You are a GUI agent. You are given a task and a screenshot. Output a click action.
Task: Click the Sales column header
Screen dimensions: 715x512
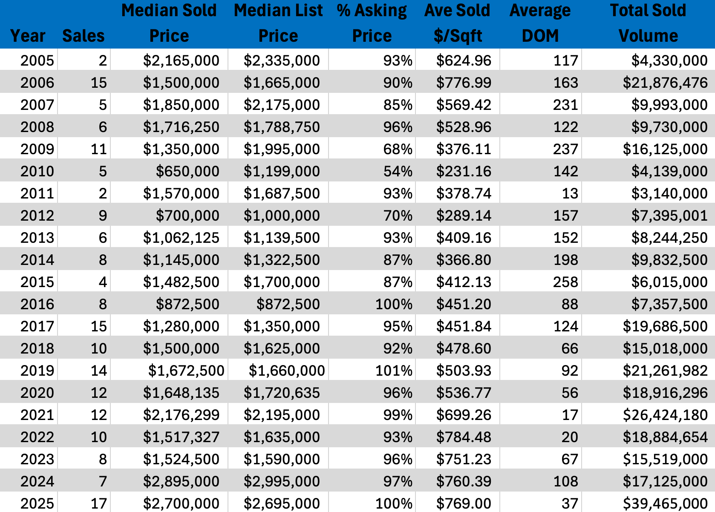tap(84, 36)
